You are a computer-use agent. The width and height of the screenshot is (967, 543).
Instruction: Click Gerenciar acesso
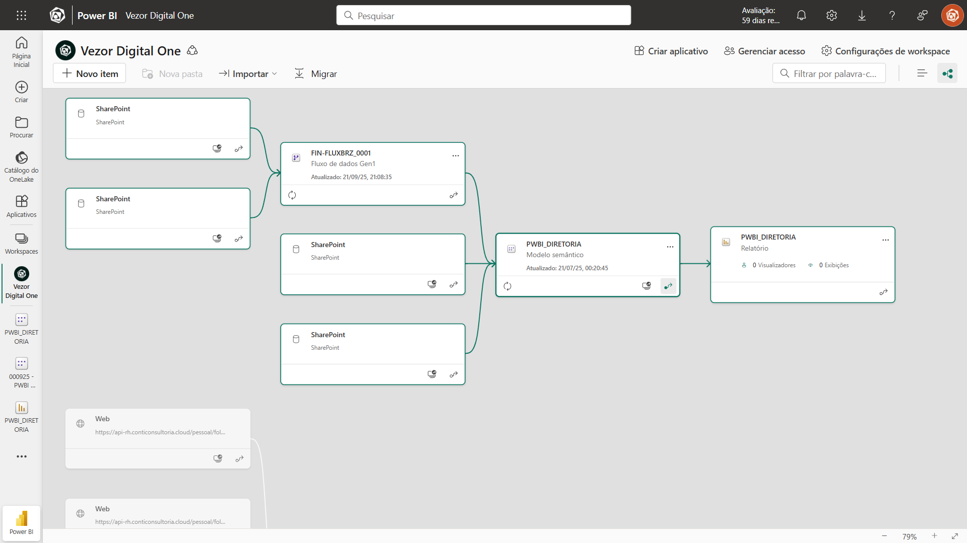point(764,51)
